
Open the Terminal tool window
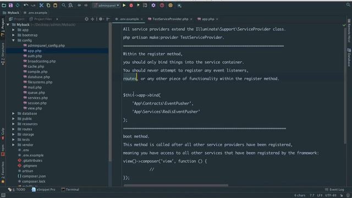tap(70, 189)
